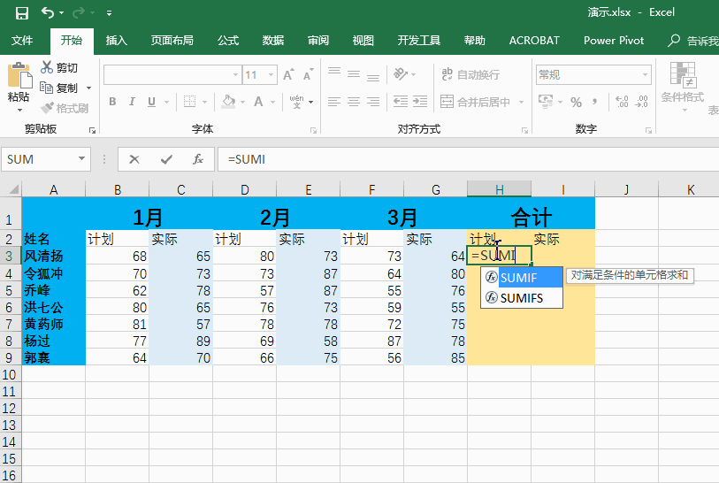Switch to the 公式 ribbon tab
This screenshot has width=719, height=483.
coord(228,41)
